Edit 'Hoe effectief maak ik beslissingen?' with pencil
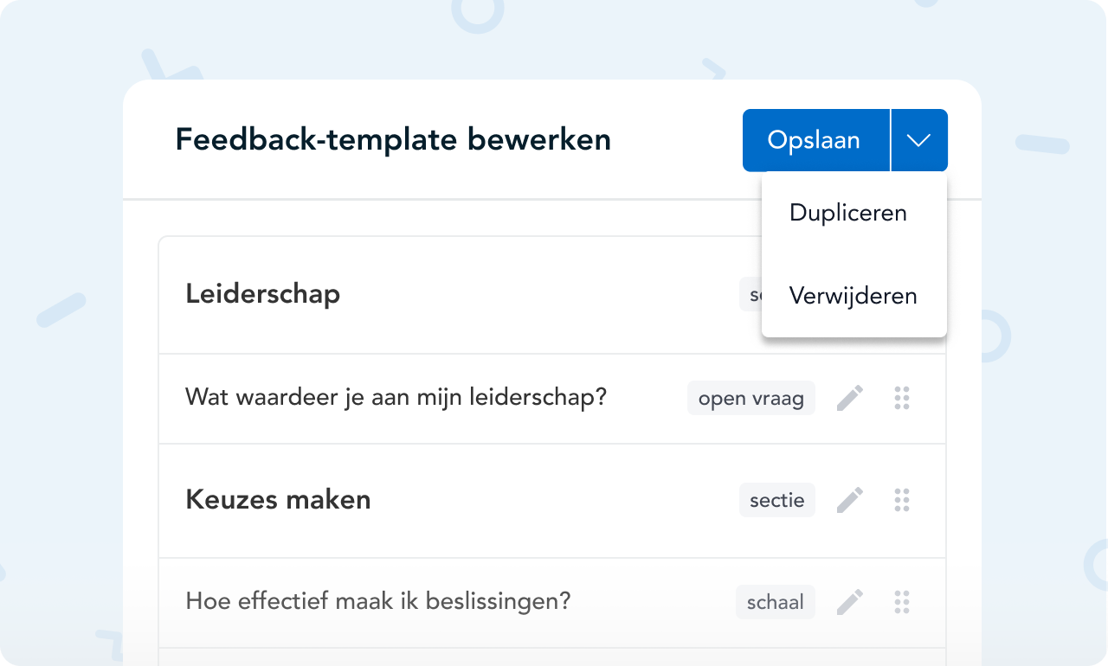The width and height of the screenshot is (1108, 666). pos(849,602)
